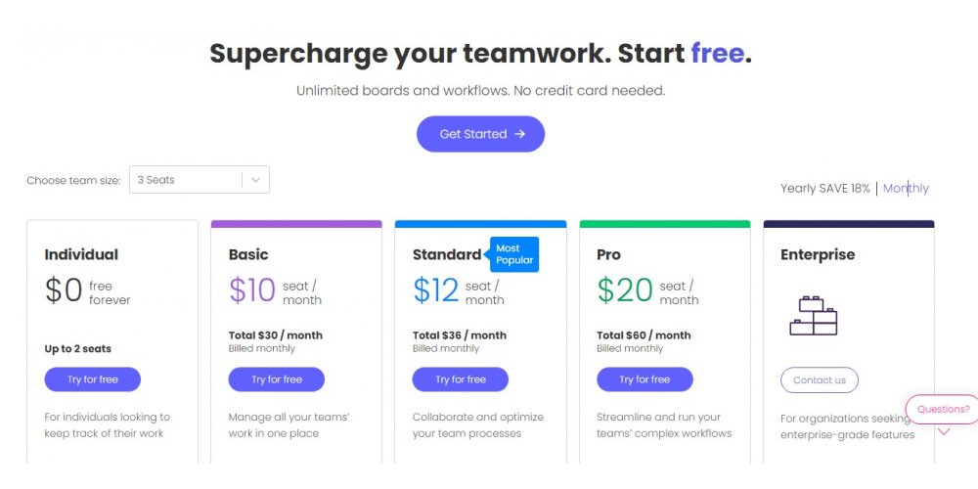Click the arrow icon in Get Started button

pos(519,134)
